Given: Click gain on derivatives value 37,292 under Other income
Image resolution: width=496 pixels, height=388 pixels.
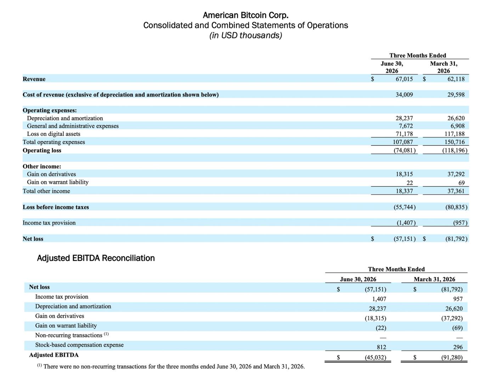Looking at the screenshot, I should [456, 174].
